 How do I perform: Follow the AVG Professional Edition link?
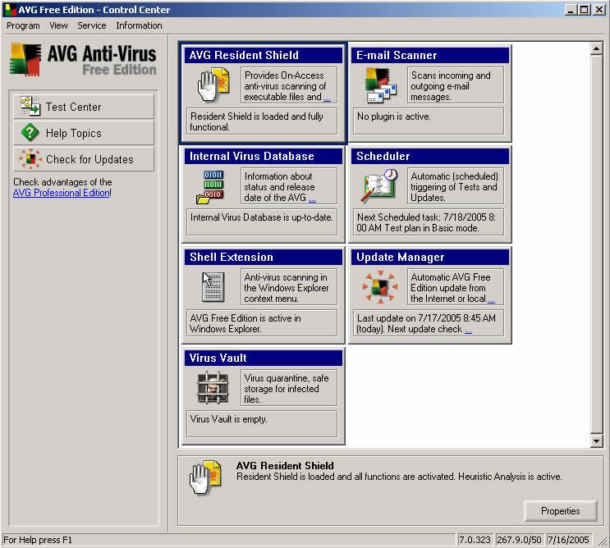(62, 193)
